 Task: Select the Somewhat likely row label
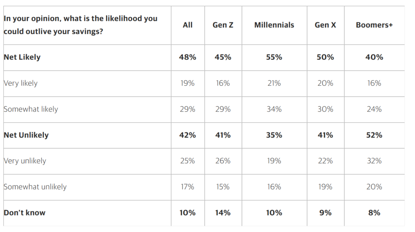click(31, 109)
